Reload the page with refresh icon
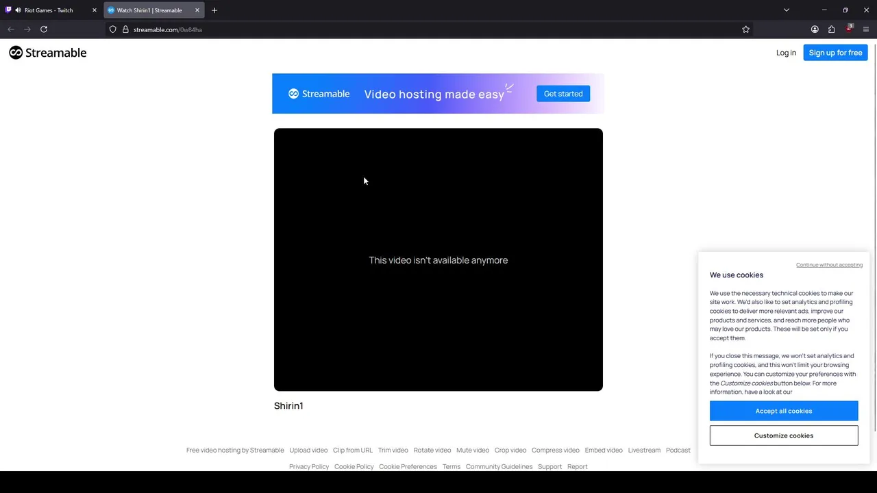Viewport: 877px width, 493px height. coord(44,29)
